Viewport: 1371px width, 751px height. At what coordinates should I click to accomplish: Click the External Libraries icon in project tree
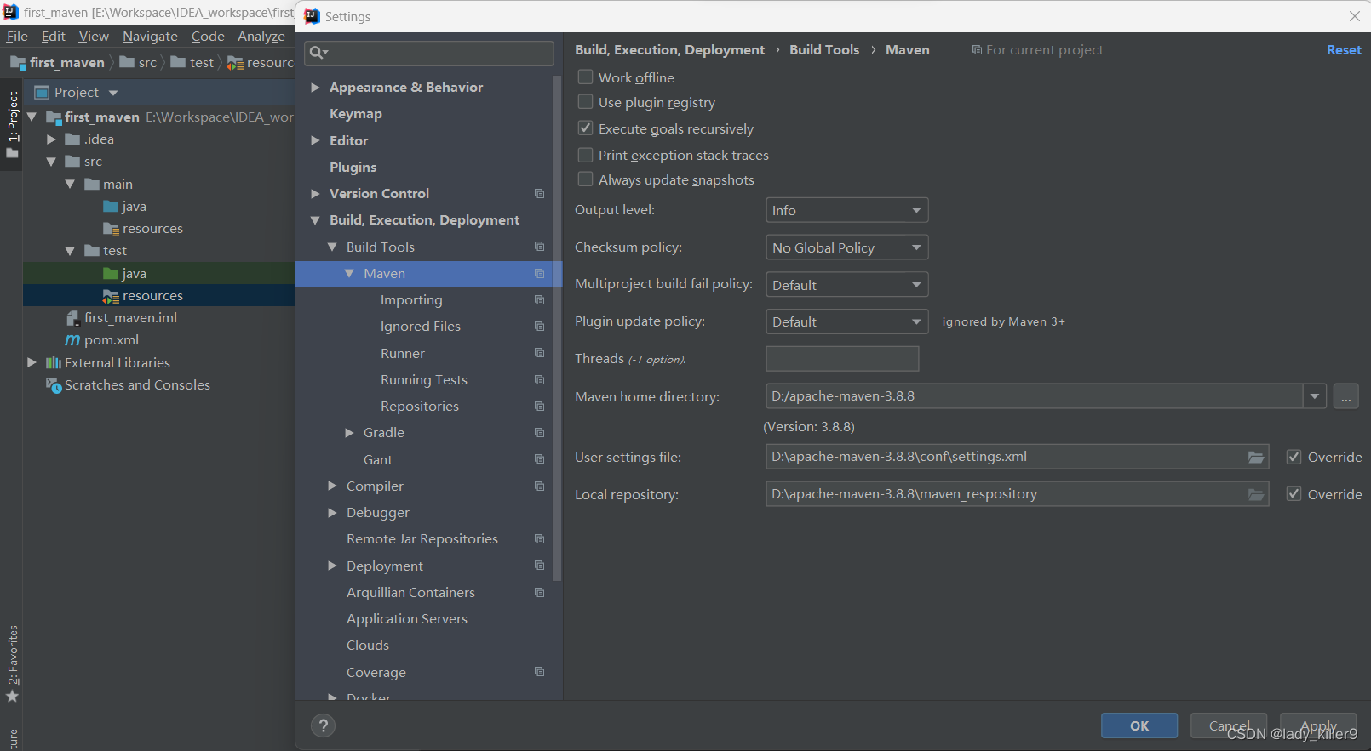pos(54,362)
